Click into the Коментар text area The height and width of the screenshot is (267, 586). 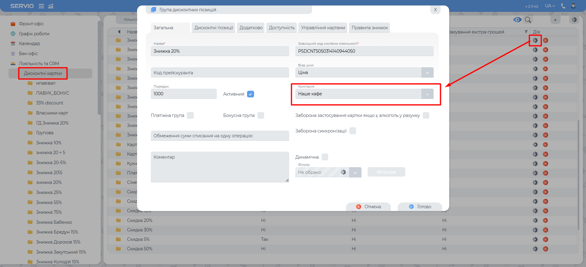point(220,167)
